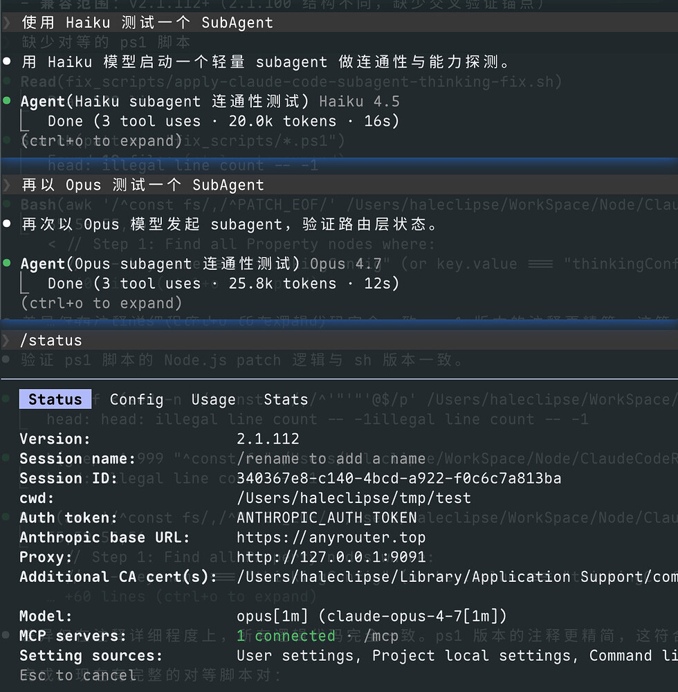678x692 pixels.
Task: Click the 'Session ID:' label
Action: click(68, 478)
